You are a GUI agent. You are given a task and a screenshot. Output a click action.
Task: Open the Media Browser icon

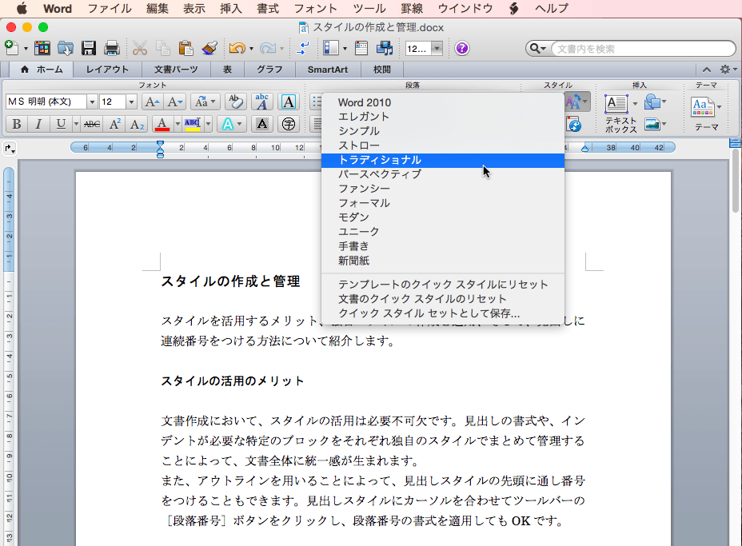coord(385,48)
